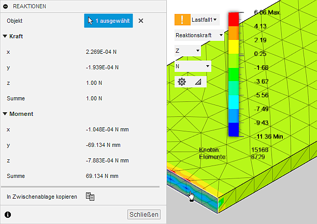Screen dimensions: 317x224
Task: Click the 'In Zwischenablage kopieren' label
Action: tap(42, 197)
